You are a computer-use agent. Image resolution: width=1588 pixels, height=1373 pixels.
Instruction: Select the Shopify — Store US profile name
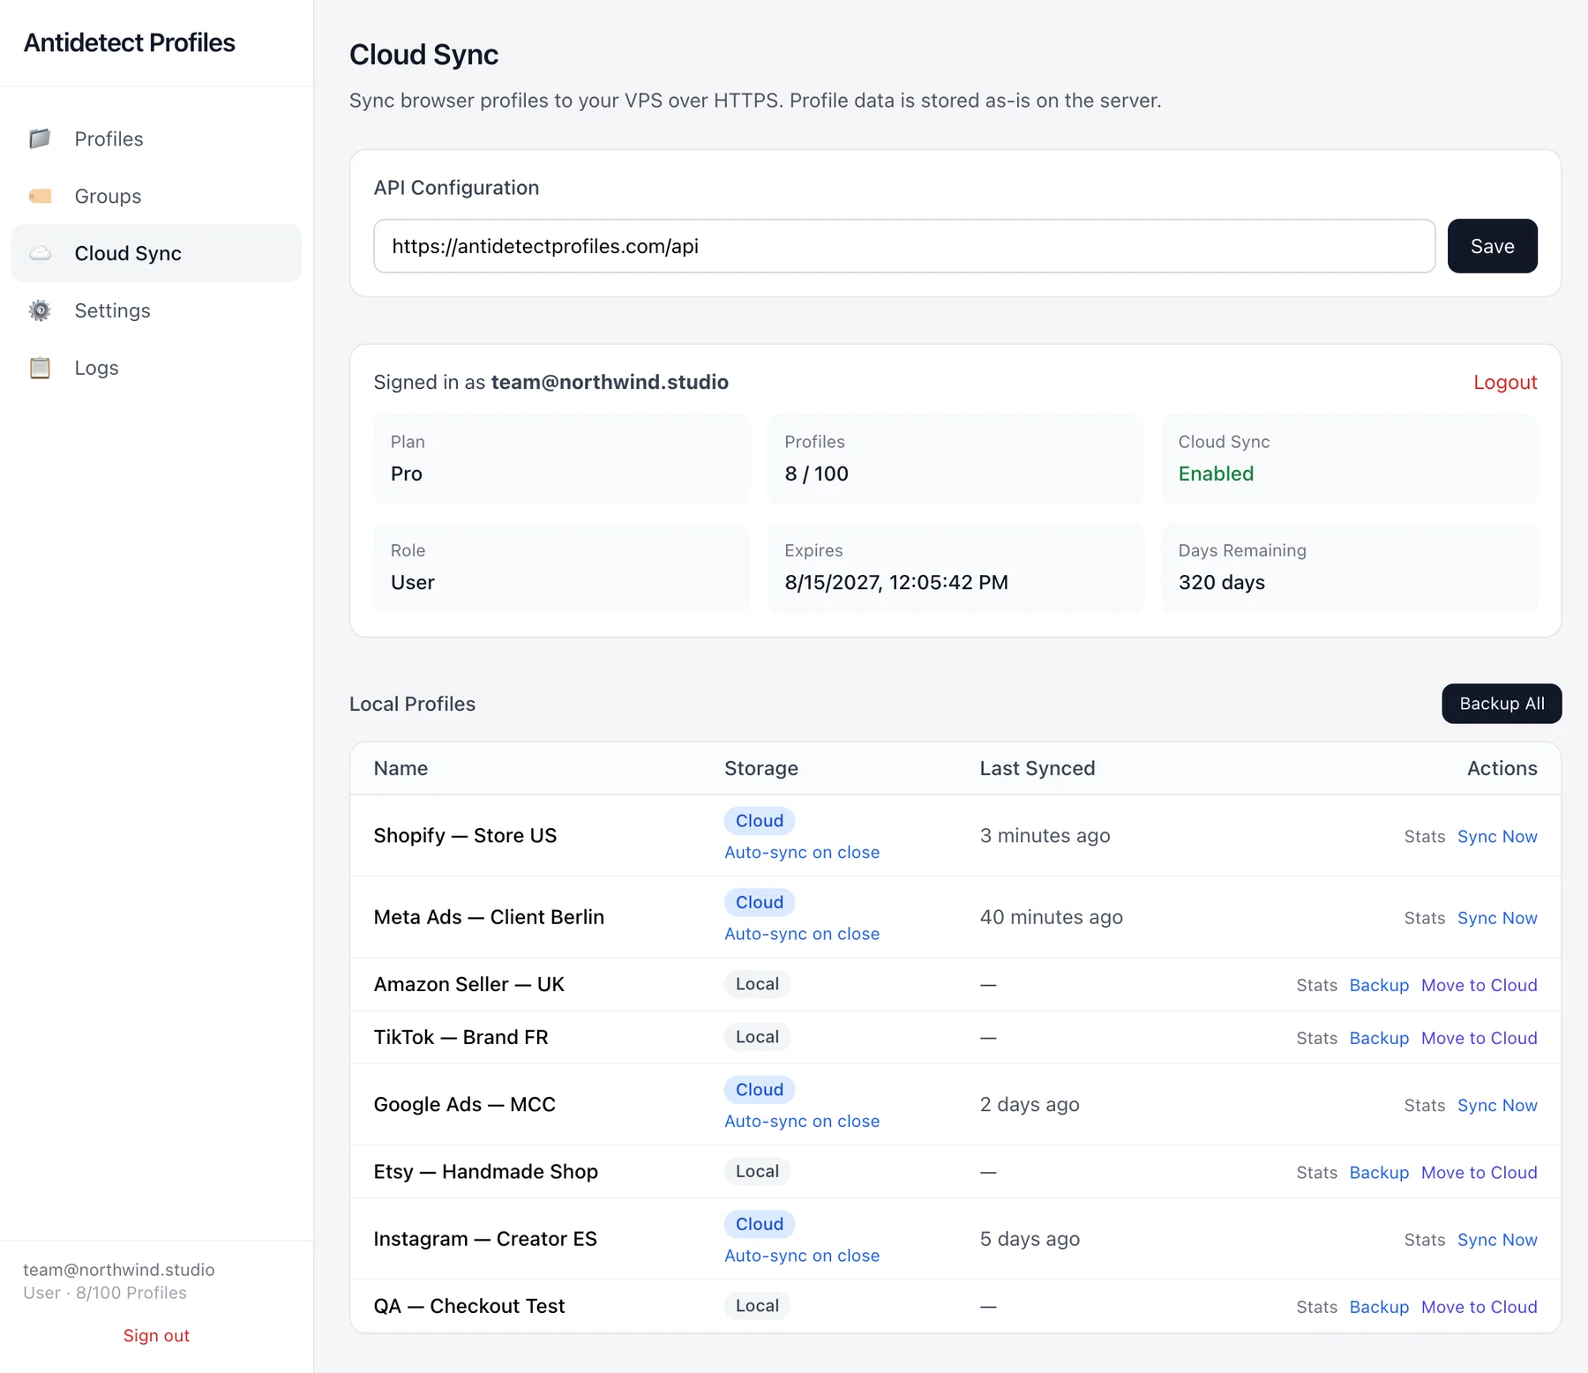465,835
